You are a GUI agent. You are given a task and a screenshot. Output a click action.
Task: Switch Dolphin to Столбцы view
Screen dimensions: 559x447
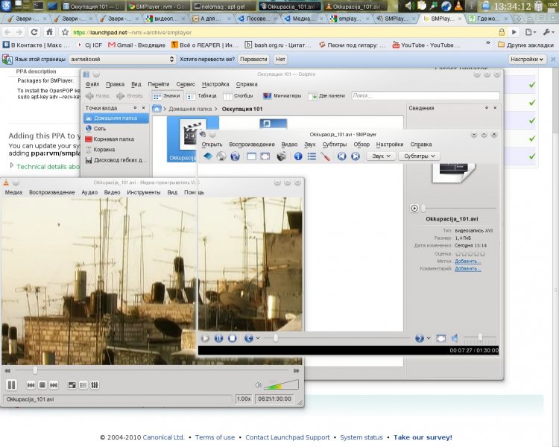[239, 95]
